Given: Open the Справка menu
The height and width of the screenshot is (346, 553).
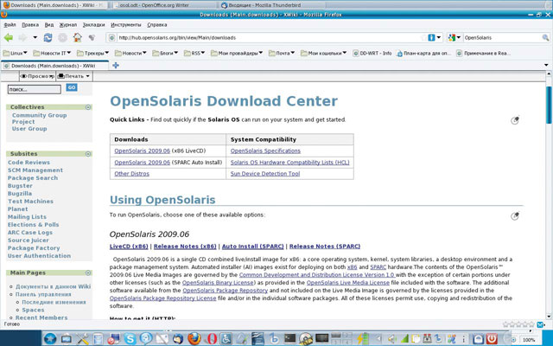Looking at the screenshot, I should pos(157,25).
